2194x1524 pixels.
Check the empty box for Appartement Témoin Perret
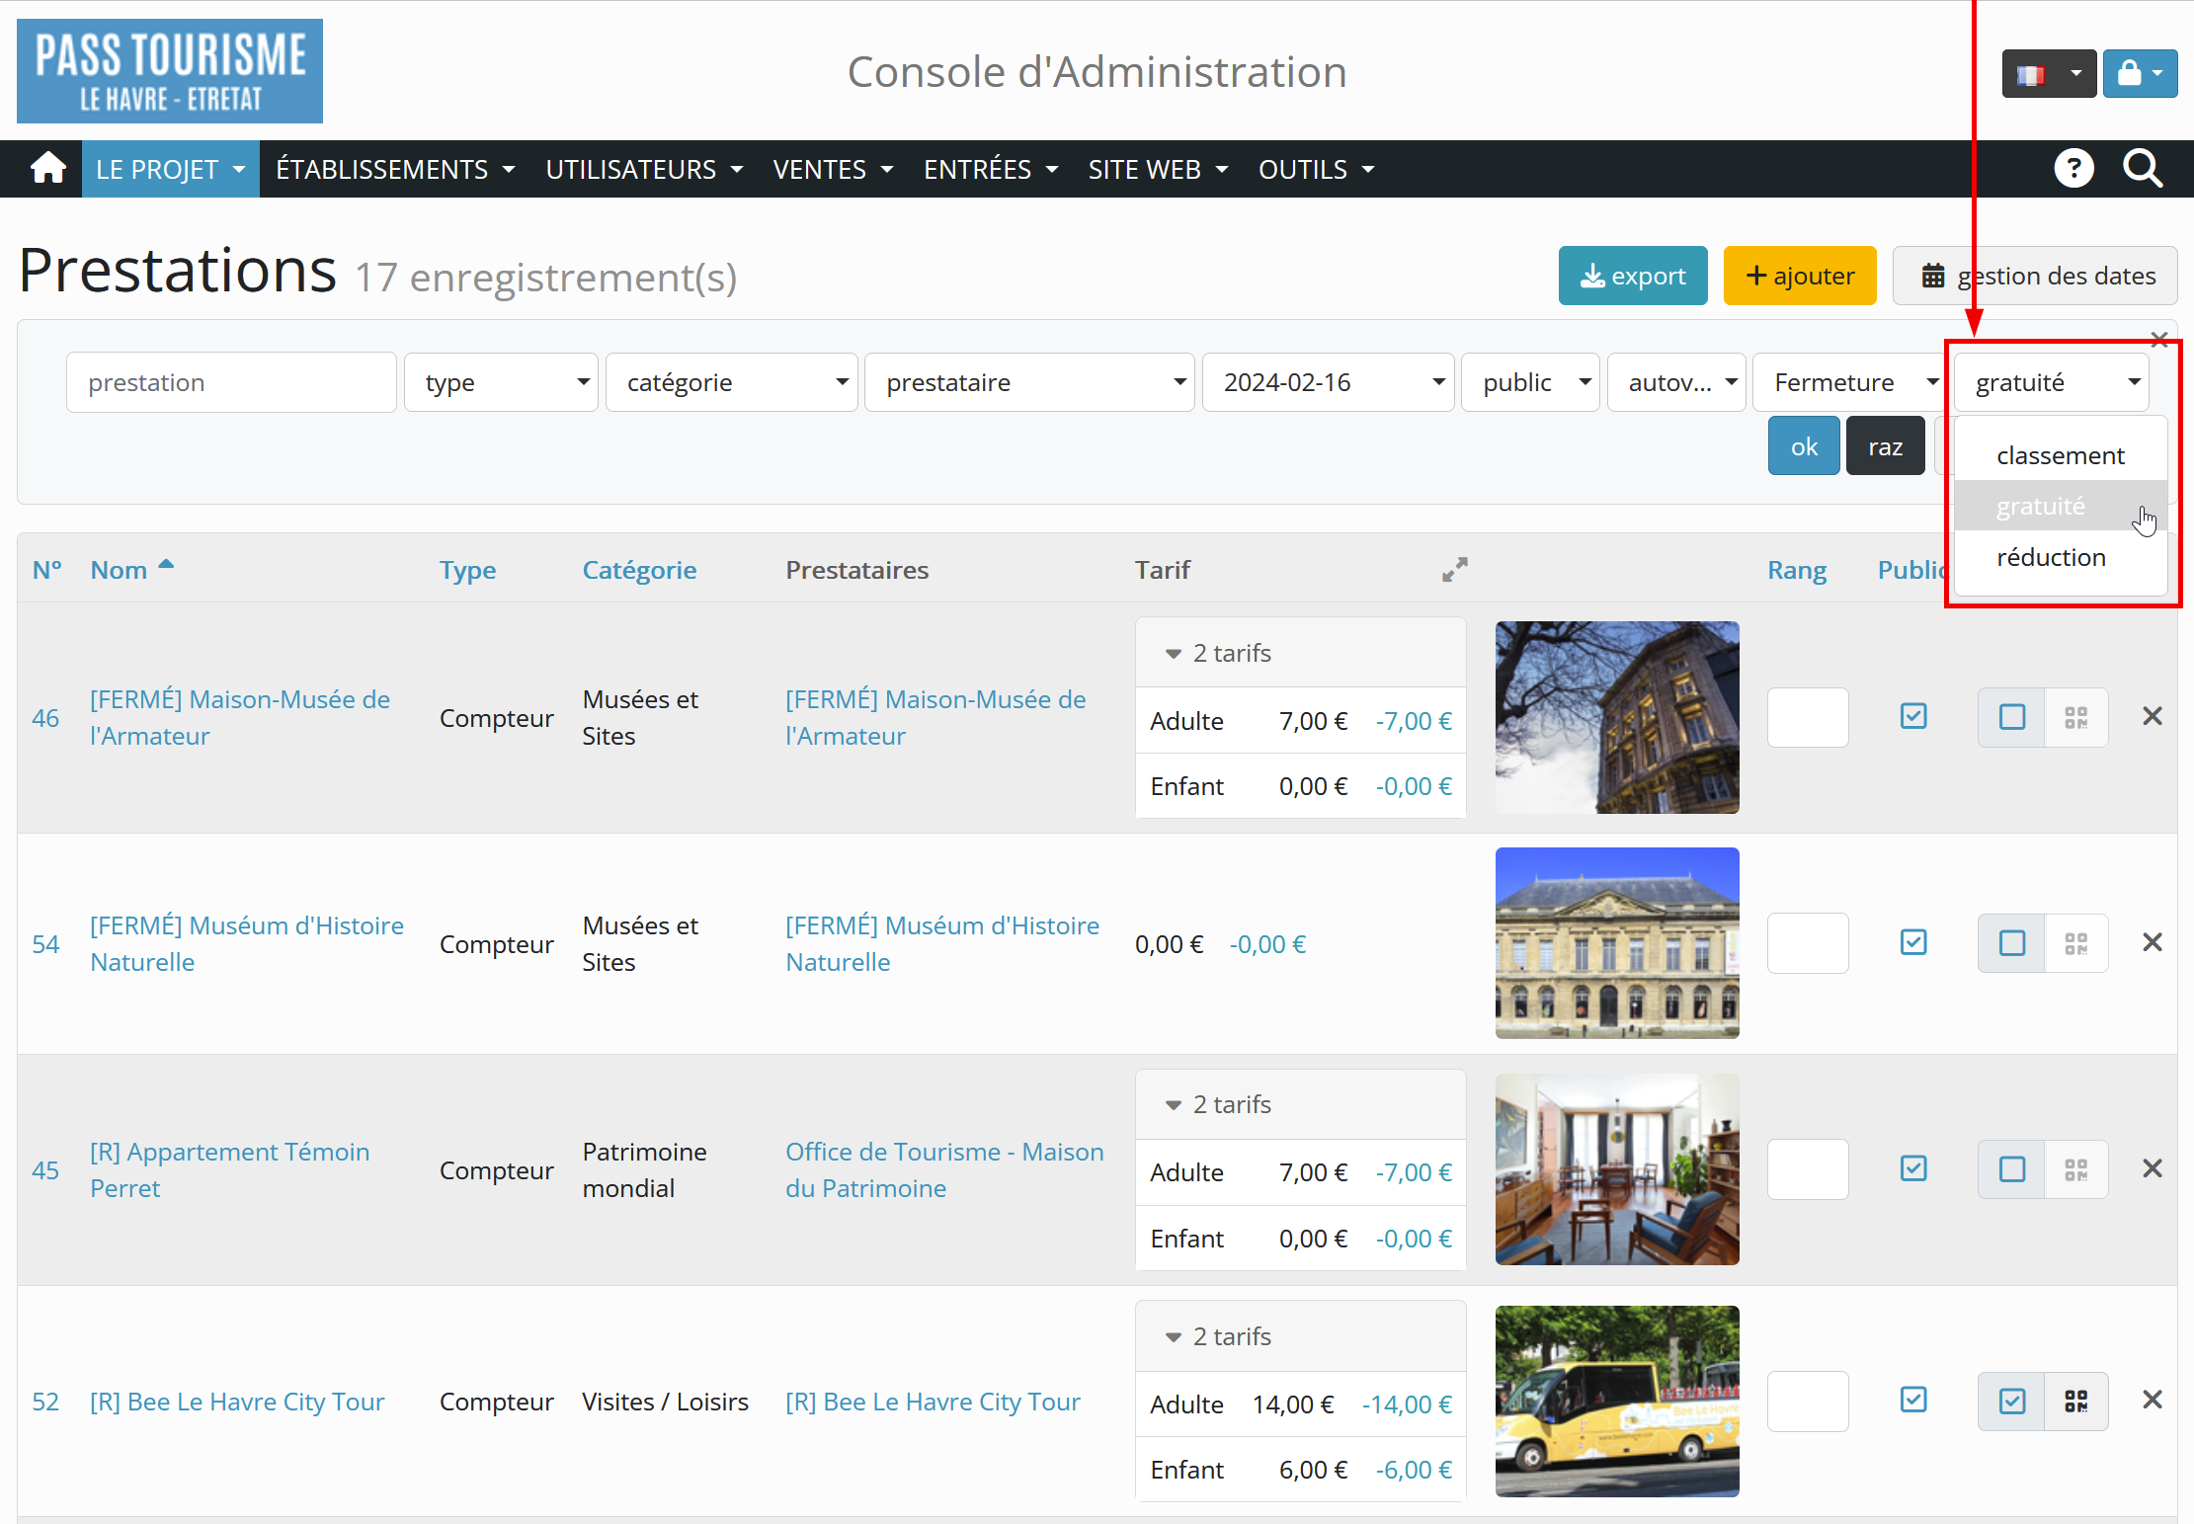tap(2011, 1169)
